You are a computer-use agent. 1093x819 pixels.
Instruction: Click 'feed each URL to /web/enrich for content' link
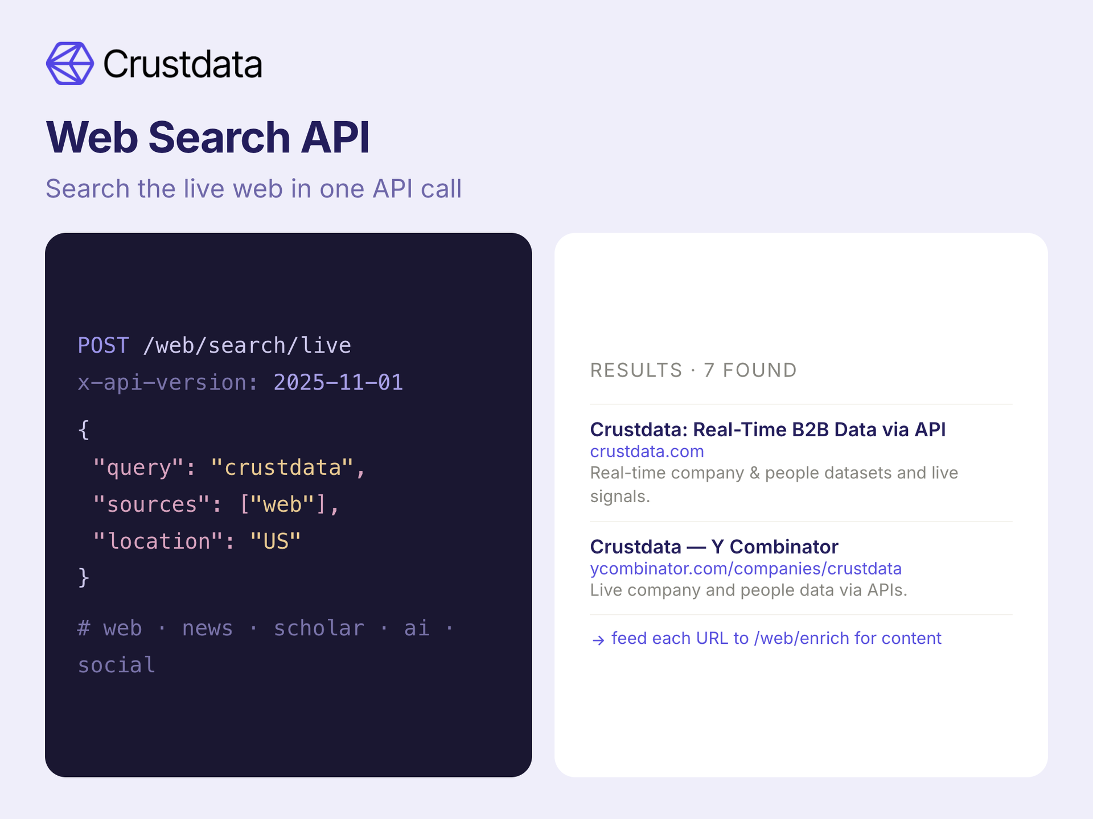pos(776,639)
